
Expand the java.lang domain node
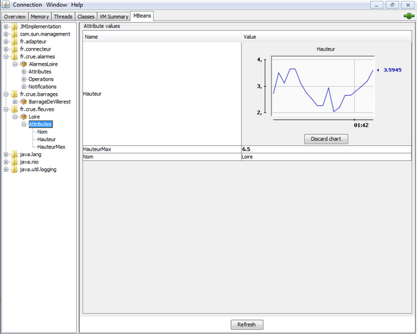click(x=5, y=154)
